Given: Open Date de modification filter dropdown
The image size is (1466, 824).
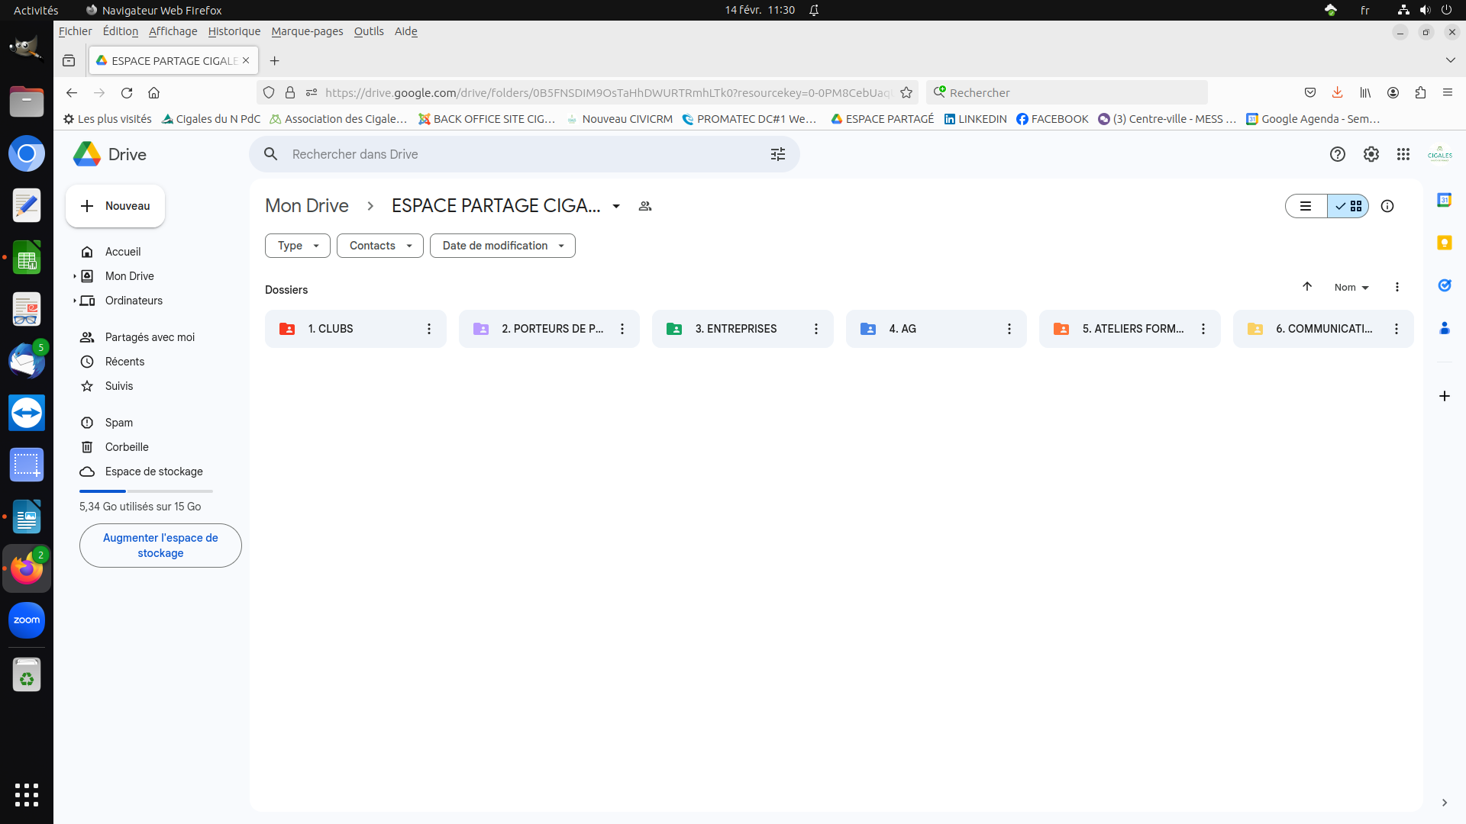Looking at the screenshot, I should [x=502, y=246].
